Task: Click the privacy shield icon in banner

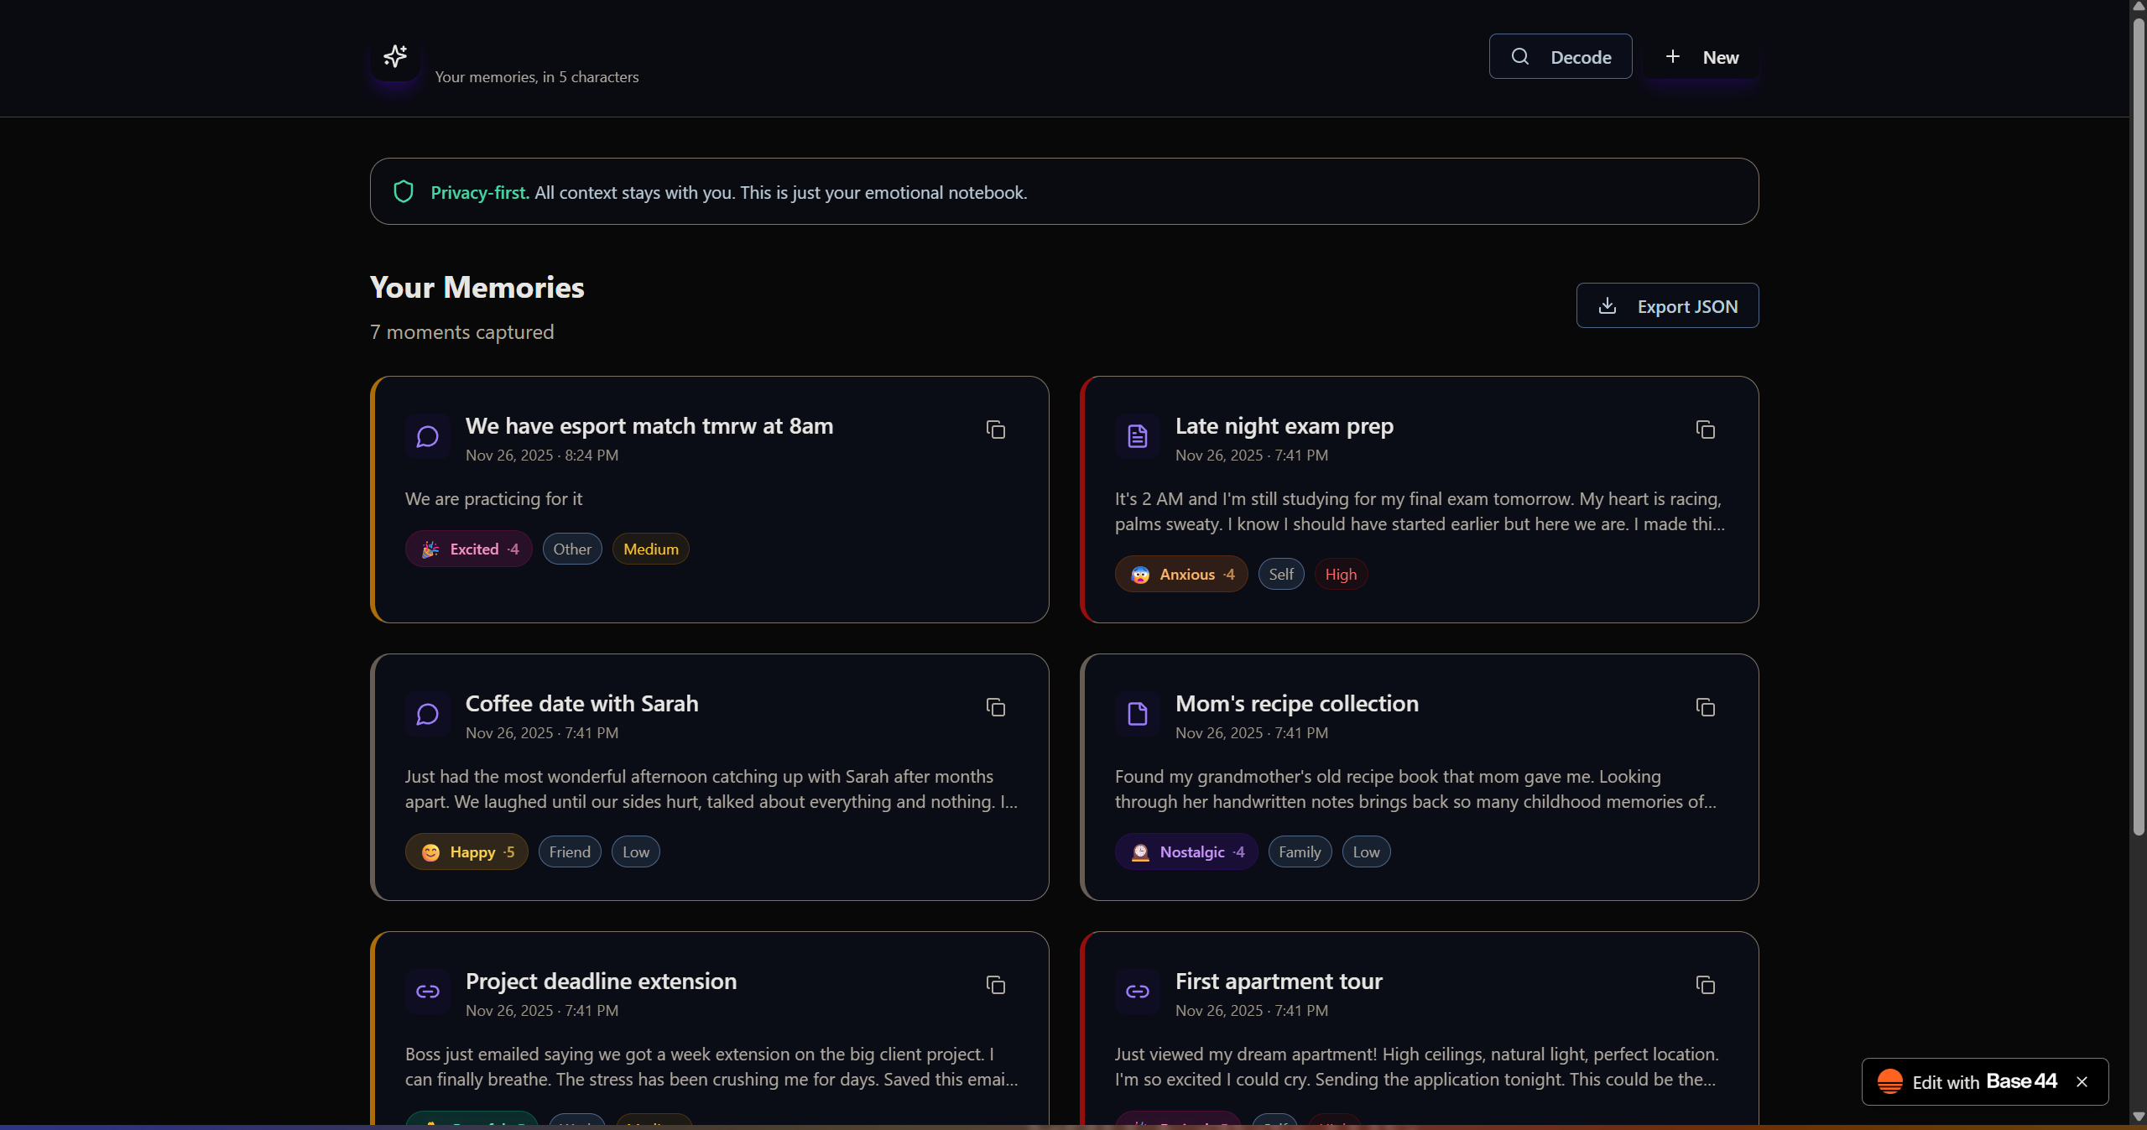Action: (404, 192)
